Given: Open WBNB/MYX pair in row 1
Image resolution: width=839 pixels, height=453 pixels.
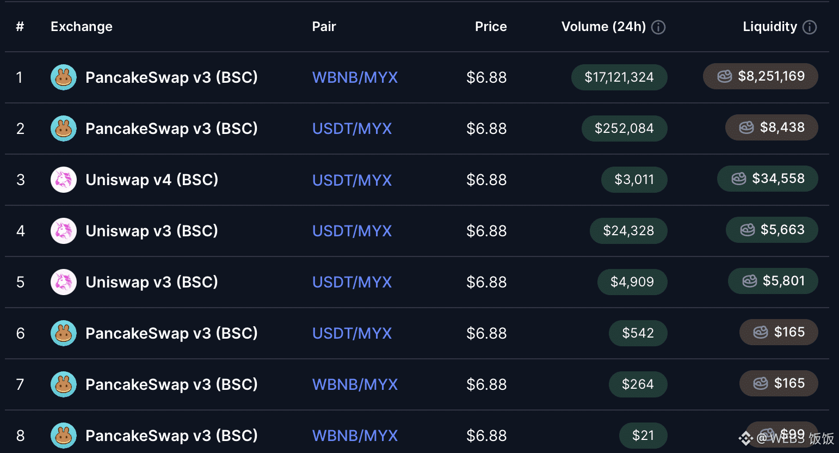Looking at the screenshot, I should (x=355, y=77).
